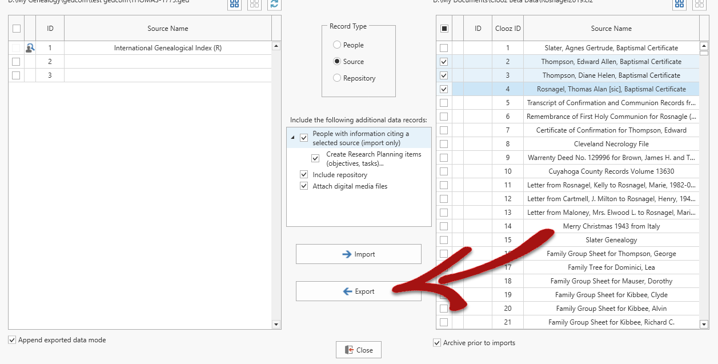Click the door icon on Close button

point(348,350)
